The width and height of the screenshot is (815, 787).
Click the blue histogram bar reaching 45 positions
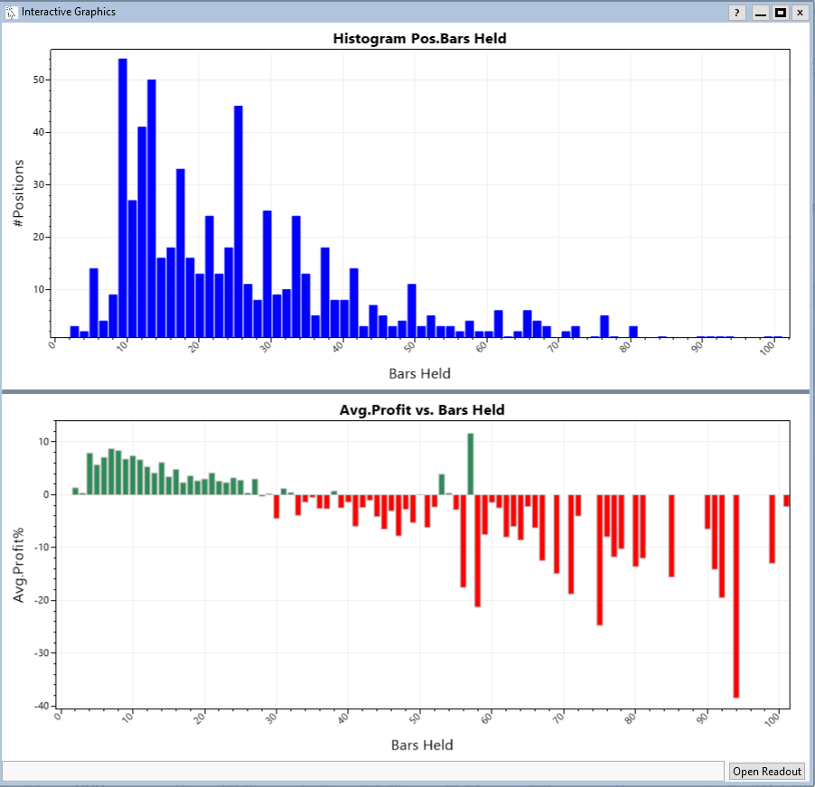click(x=239, y=221)
